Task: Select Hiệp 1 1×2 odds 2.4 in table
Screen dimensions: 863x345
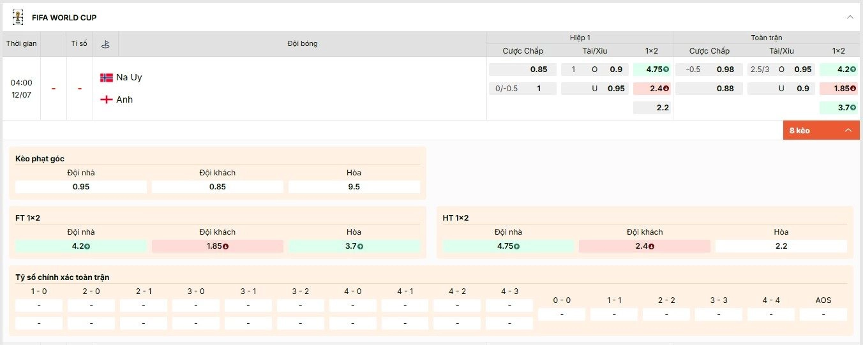Action: click(652, 89)
